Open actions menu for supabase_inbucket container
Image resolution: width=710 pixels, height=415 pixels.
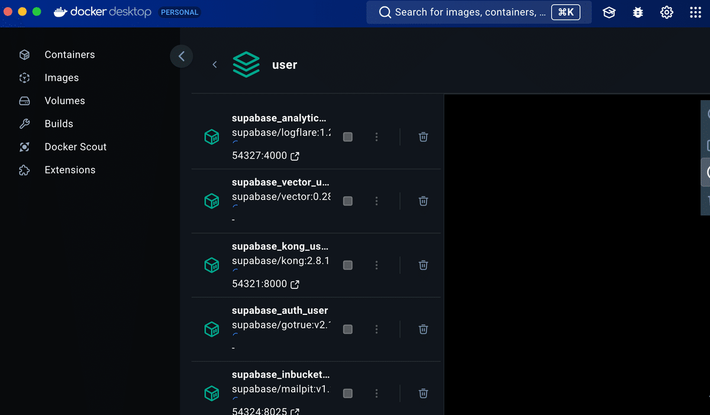click(377, 393)
